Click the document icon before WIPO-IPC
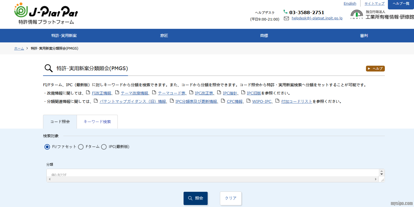This screenshot has height=207, width=414. [248, 101]
